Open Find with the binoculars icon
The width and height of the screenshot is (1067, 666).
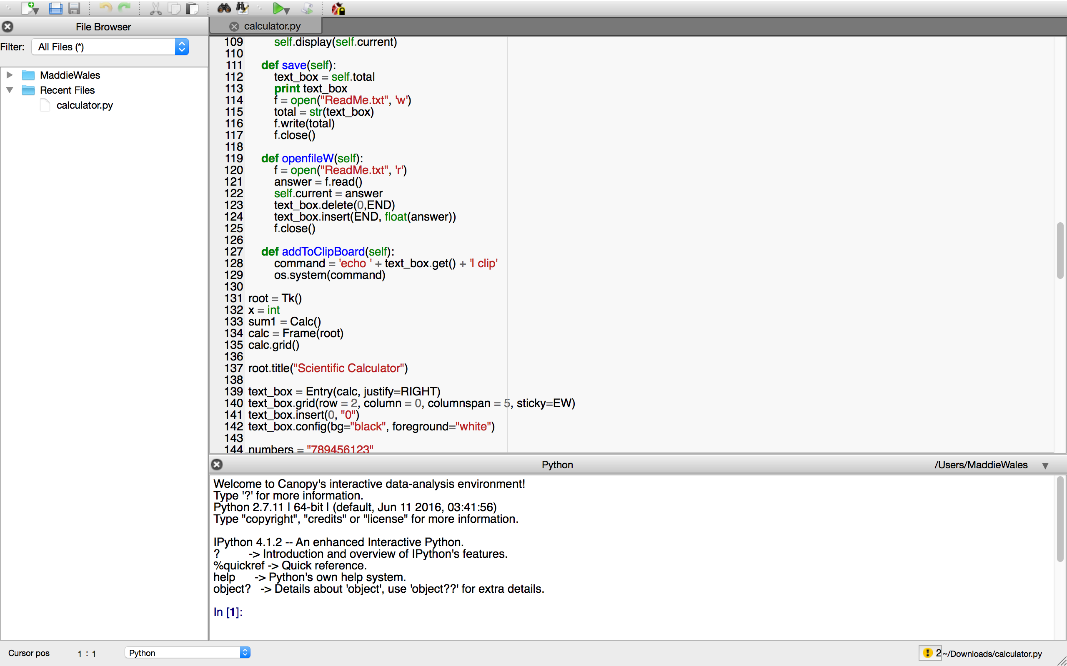click(x=224, y=8)
